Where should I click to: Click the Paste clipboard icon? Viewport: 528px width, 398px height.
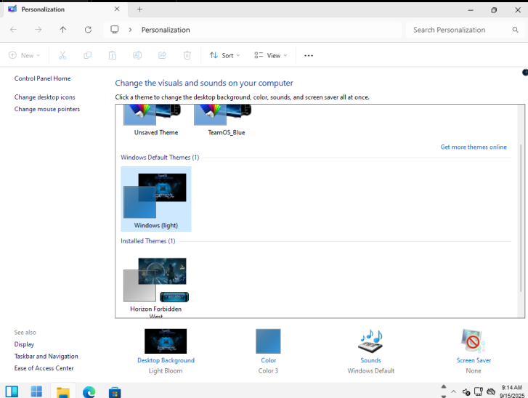click(113, 55)
